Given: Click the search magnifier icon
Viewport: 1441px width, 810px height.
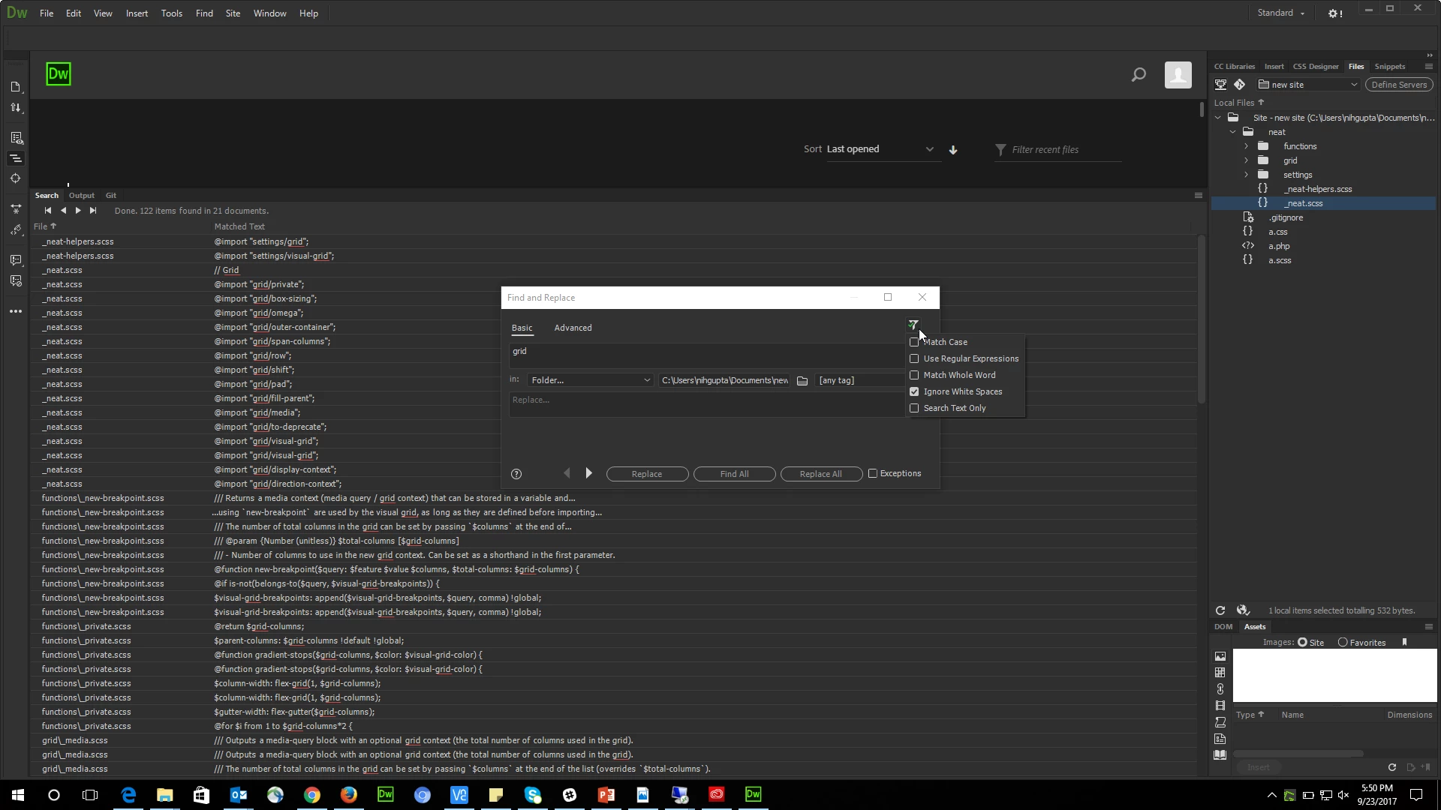Looking at the screenshot, I should tap(1139, 75).
